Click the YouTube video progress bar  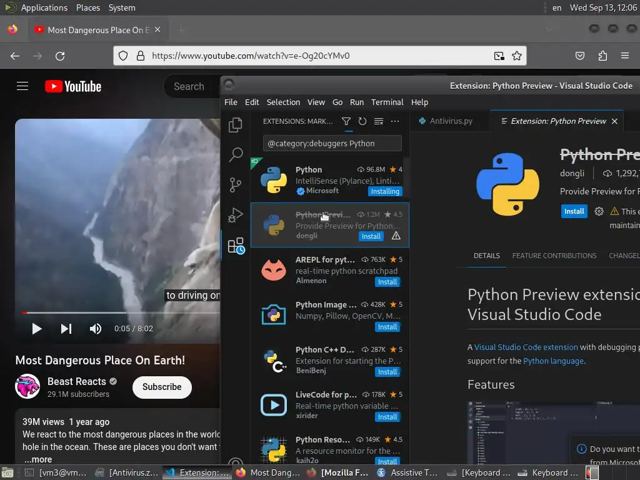[121, 312]
